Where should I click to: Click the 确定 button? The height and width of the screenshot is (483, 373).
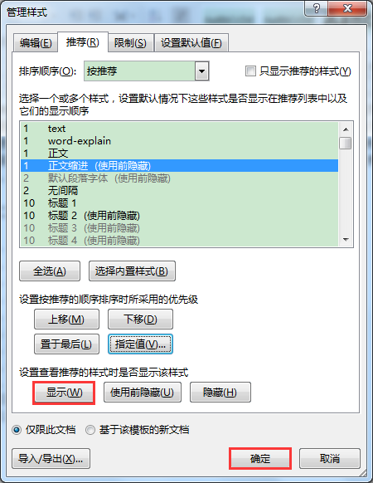pyautogui.click(x=260, y=458)
